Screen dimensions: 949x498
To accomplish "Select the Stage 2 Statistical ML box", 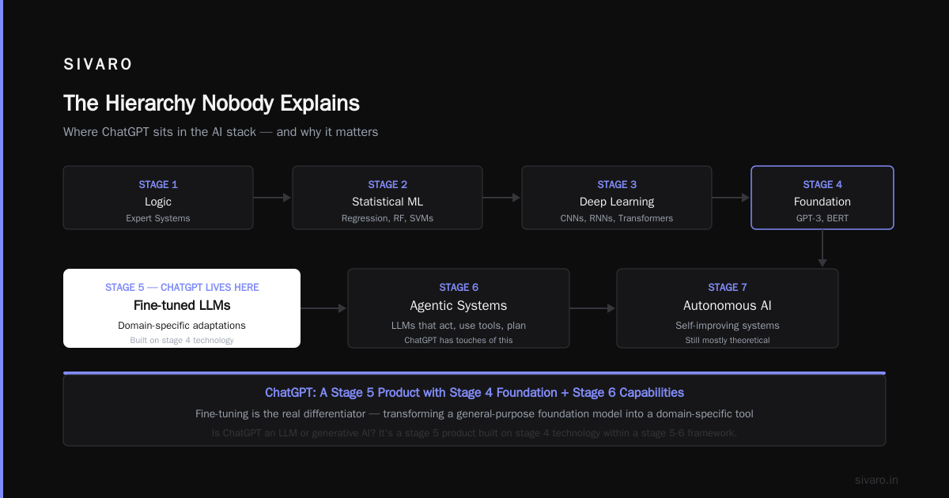I will (388, 198).
